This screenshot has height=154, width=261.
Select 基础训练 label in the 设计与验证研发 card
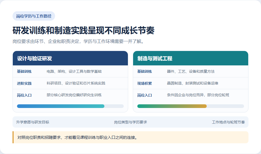24,71
